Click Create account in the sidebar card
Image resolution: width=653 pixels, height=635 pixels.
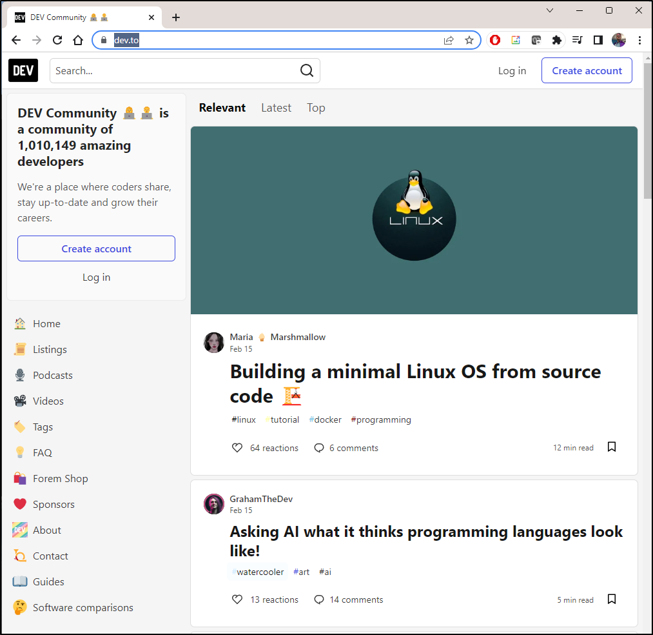click(96, 248)
